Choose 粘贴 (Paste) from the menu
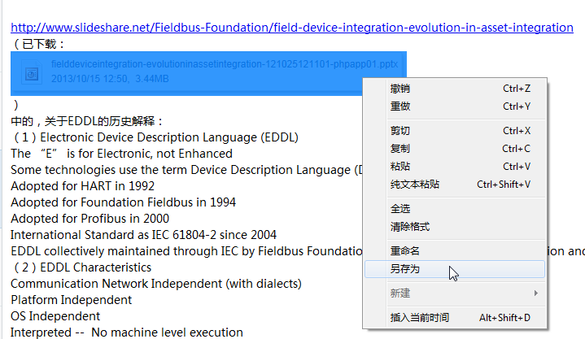The height and width of the screenshot is (339, 585). point(400,167)
